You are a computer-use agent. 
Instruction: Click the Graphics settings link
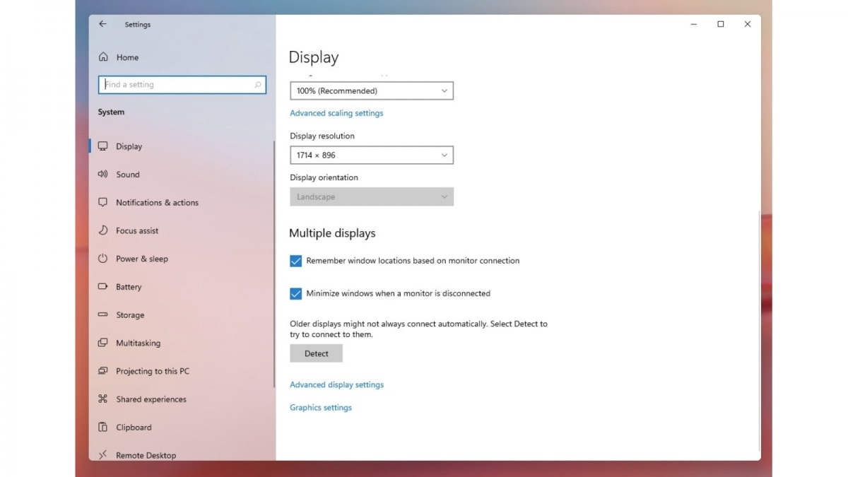pos(320,408)
